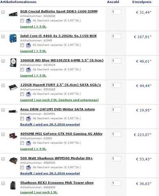Open the 1000GB WD Blue WD10EZEX link
Screen dimensions: 159x196
[62, 60]
